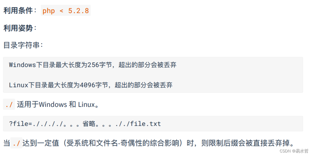The width and height of the screenshot is (313, 156).
Task: Click the Windows 256字节 code line
Action: [93, 65]
